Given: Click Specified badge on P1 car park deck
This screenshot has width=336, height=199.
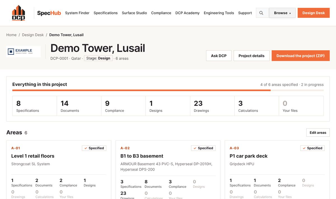Looking at the screenshot, I should click(312, 148).
